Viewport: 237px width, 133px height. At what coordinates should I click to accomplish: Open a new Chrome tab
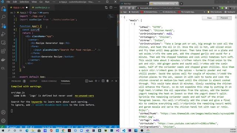click(181, 3)
